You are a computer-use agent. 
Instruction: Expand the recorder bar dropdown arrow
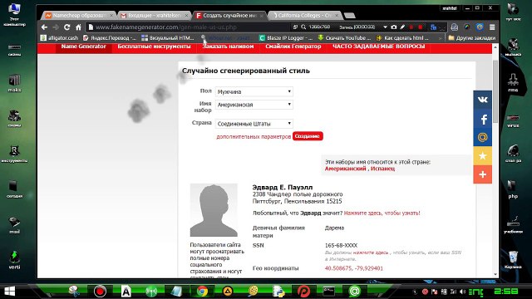click(385, 27)
